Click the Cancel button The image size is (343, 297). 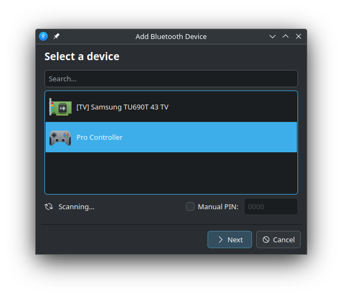click(x=279, y=240)
